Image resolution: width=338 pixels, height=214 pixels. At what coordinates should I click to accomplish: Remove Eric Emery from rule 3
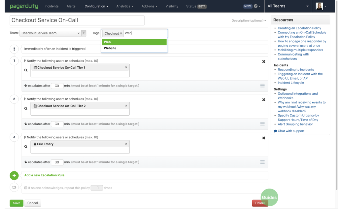pyautogui.click(x=126, y=144)
